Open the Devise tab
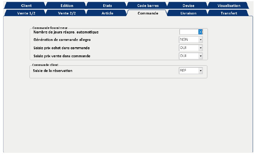Image resolution: width=257 pixels, height=156 pixels. click(188, 5)
